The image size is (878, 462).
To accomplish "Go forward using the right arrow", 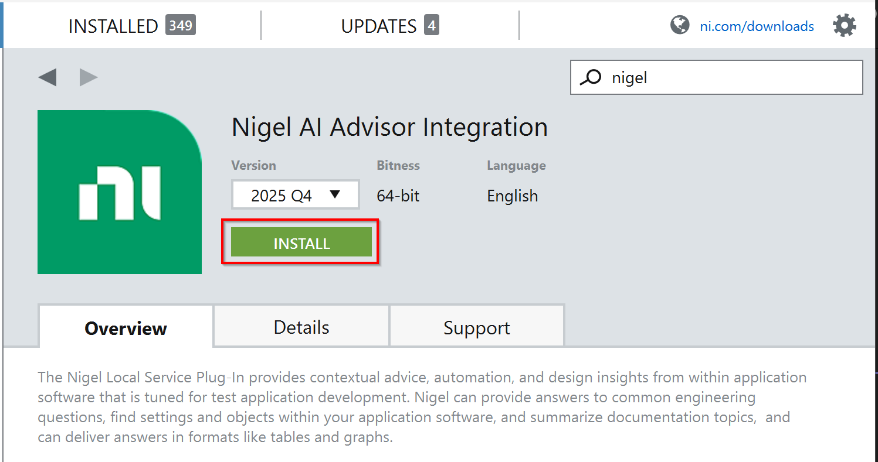I will point(89,77).
